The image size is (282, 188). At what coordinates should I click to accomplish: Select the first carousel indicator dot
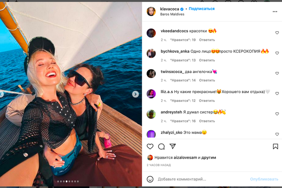58,181
